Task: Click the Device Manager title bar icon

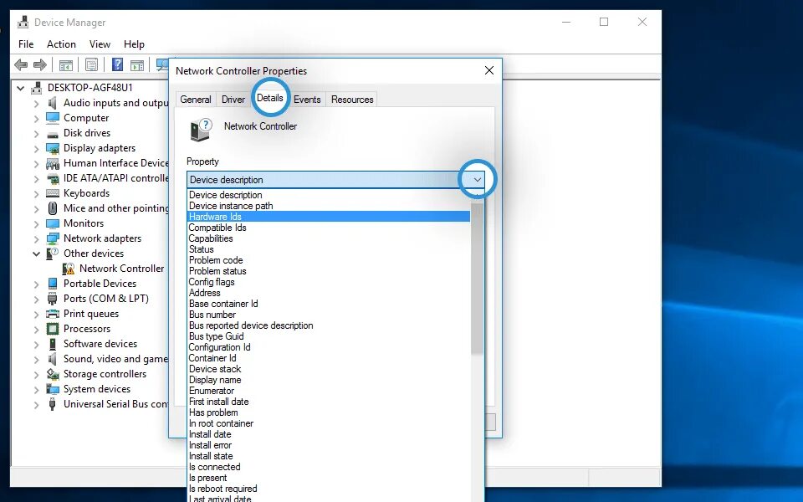Action: point(23,22)
